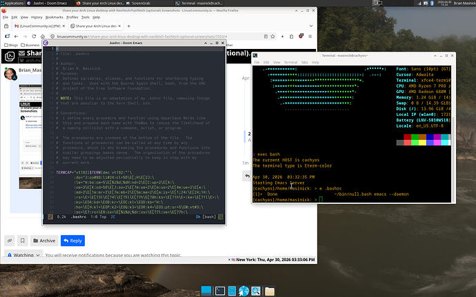Open the Applications menu in the top panel

click(12, 3)
